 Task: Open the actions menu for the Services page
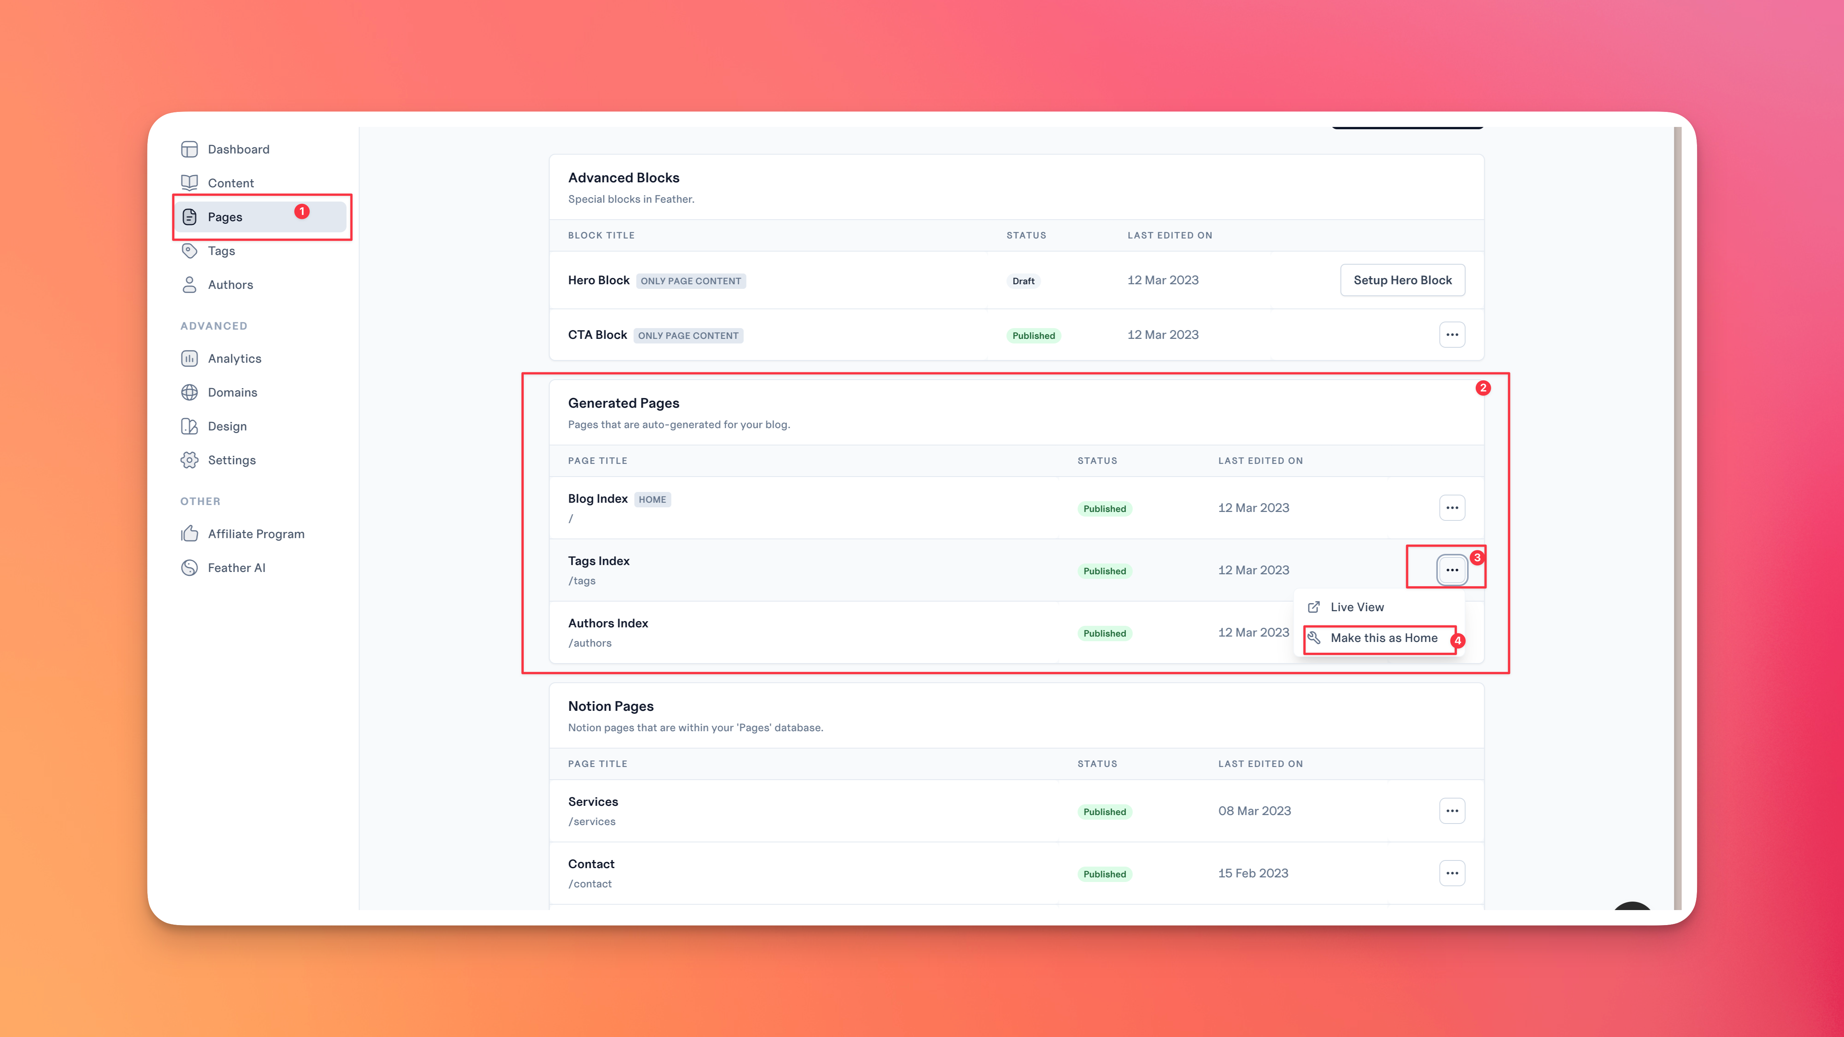1452,810
